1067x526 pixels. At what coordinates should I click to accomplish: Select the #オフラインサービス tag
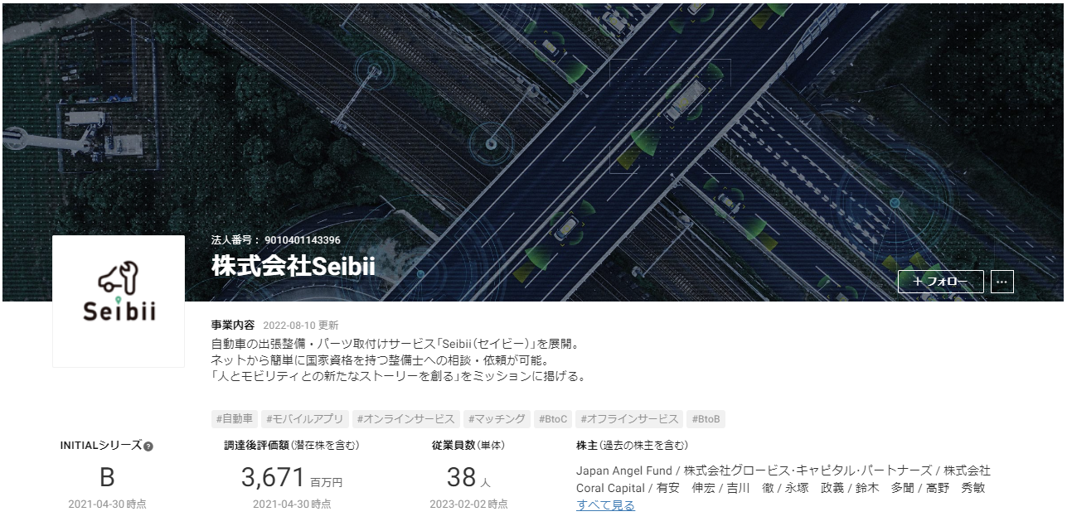click(629, 419)
